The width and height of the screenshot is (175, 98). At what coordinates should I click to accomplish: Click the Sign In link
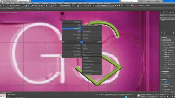point(148,1)
